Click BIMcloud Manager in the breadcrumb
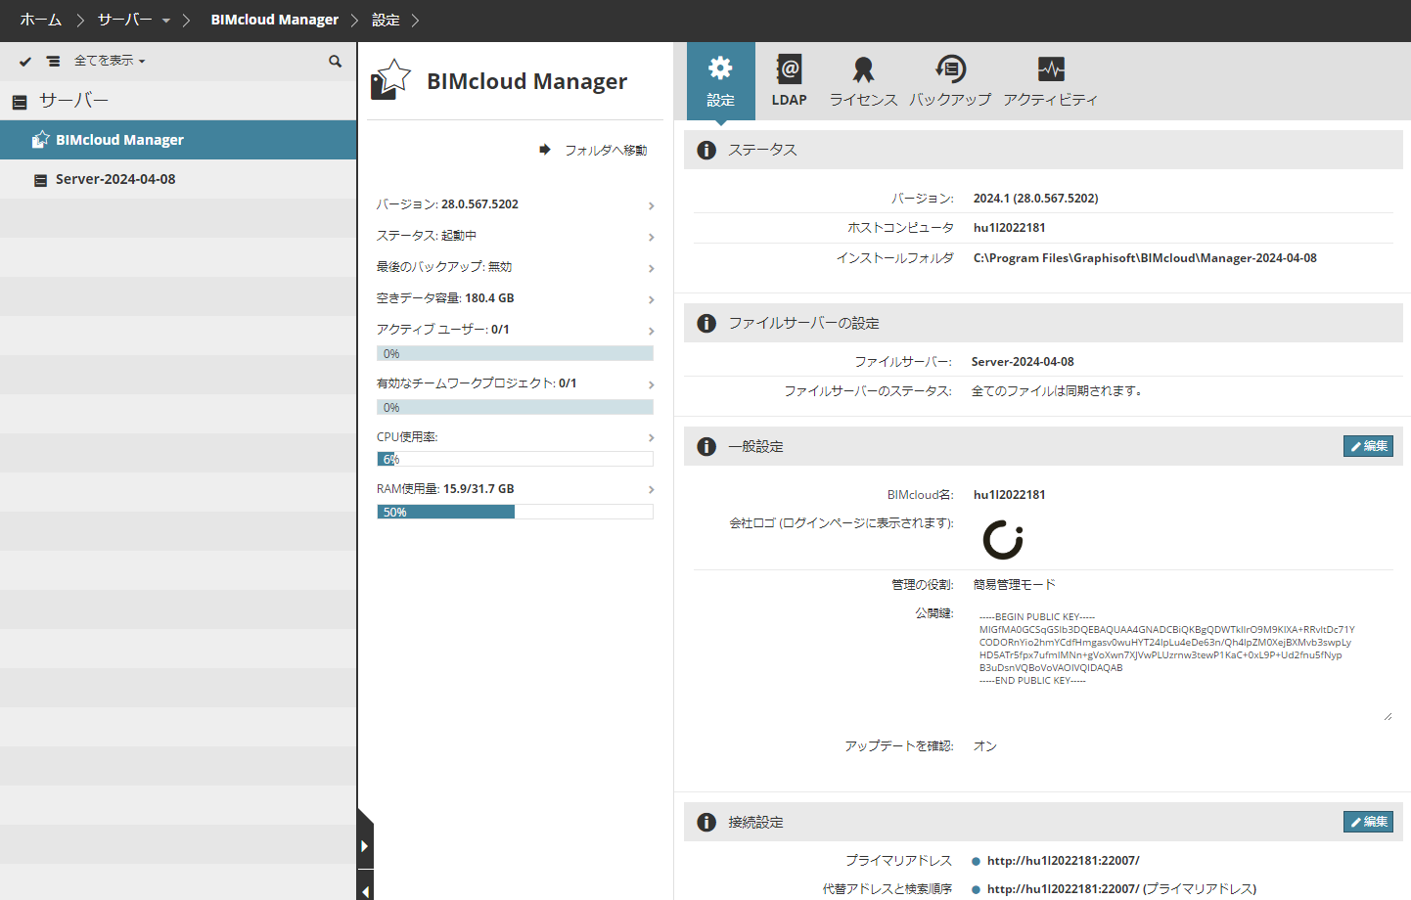 click(x=275, y=20)
